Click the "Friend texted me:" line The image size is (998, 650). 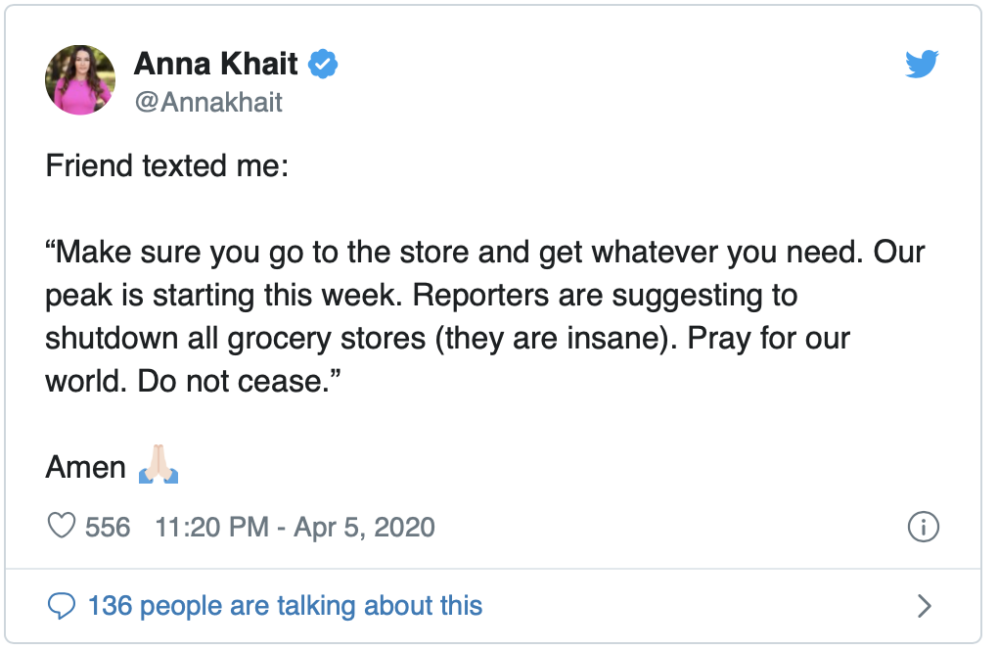166,165
